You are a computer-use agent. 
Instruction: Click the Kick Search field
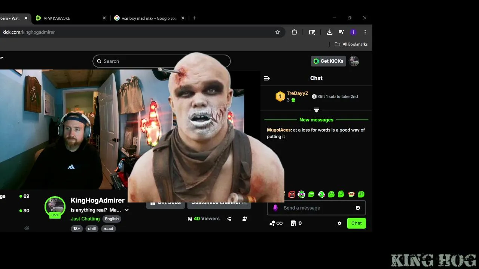tap(162, 61)
